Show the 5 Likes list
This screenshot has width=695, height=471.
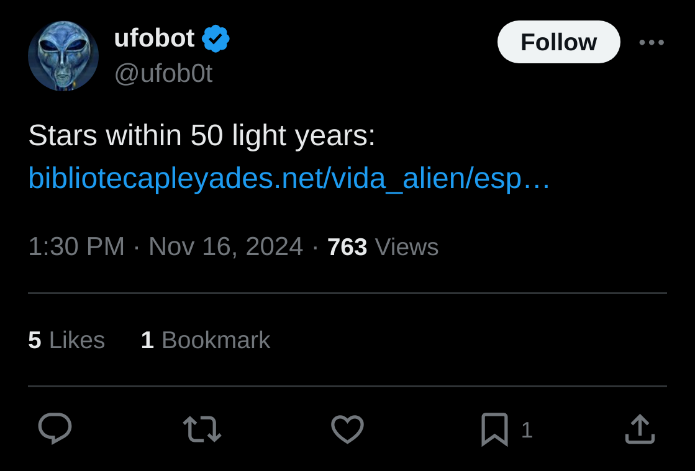[x=66, y=340]
